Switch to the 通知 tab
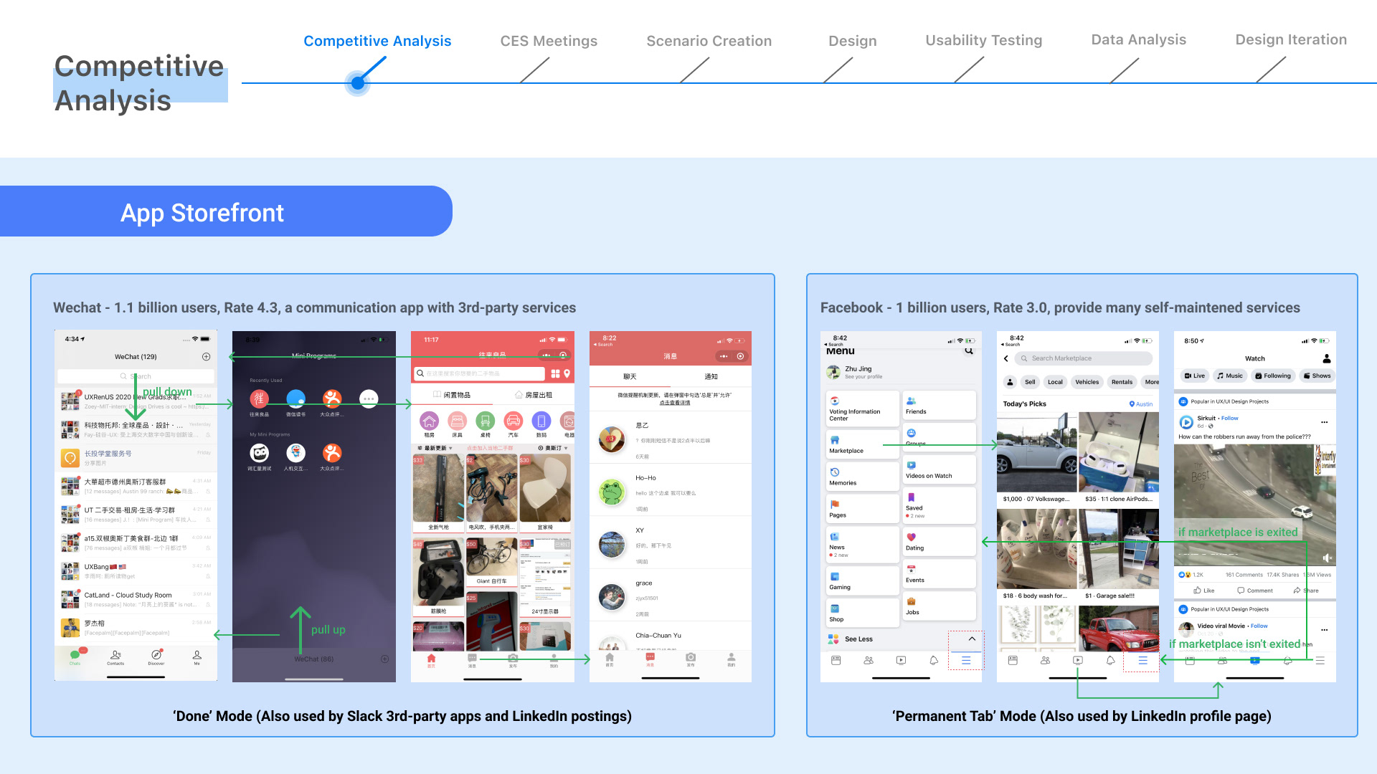 pyautogui.click(x=711, y=376)
